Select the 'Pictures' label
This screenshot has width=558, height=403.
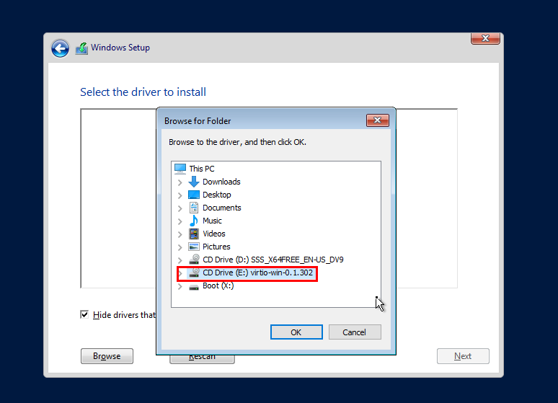point(216,247)
